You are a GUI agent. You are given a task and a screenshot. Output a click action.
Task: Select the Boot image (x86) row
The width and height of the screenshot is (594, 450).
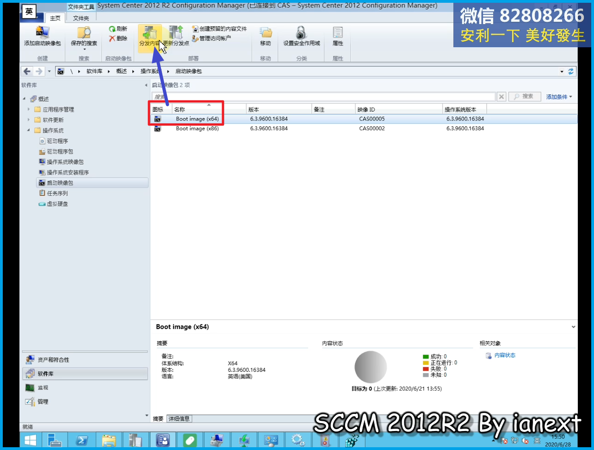click(x=364, y=129)
